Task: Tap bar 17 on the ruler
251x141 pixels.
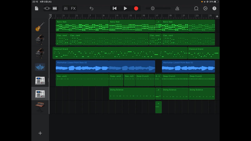Action: [x=157, y=16]
